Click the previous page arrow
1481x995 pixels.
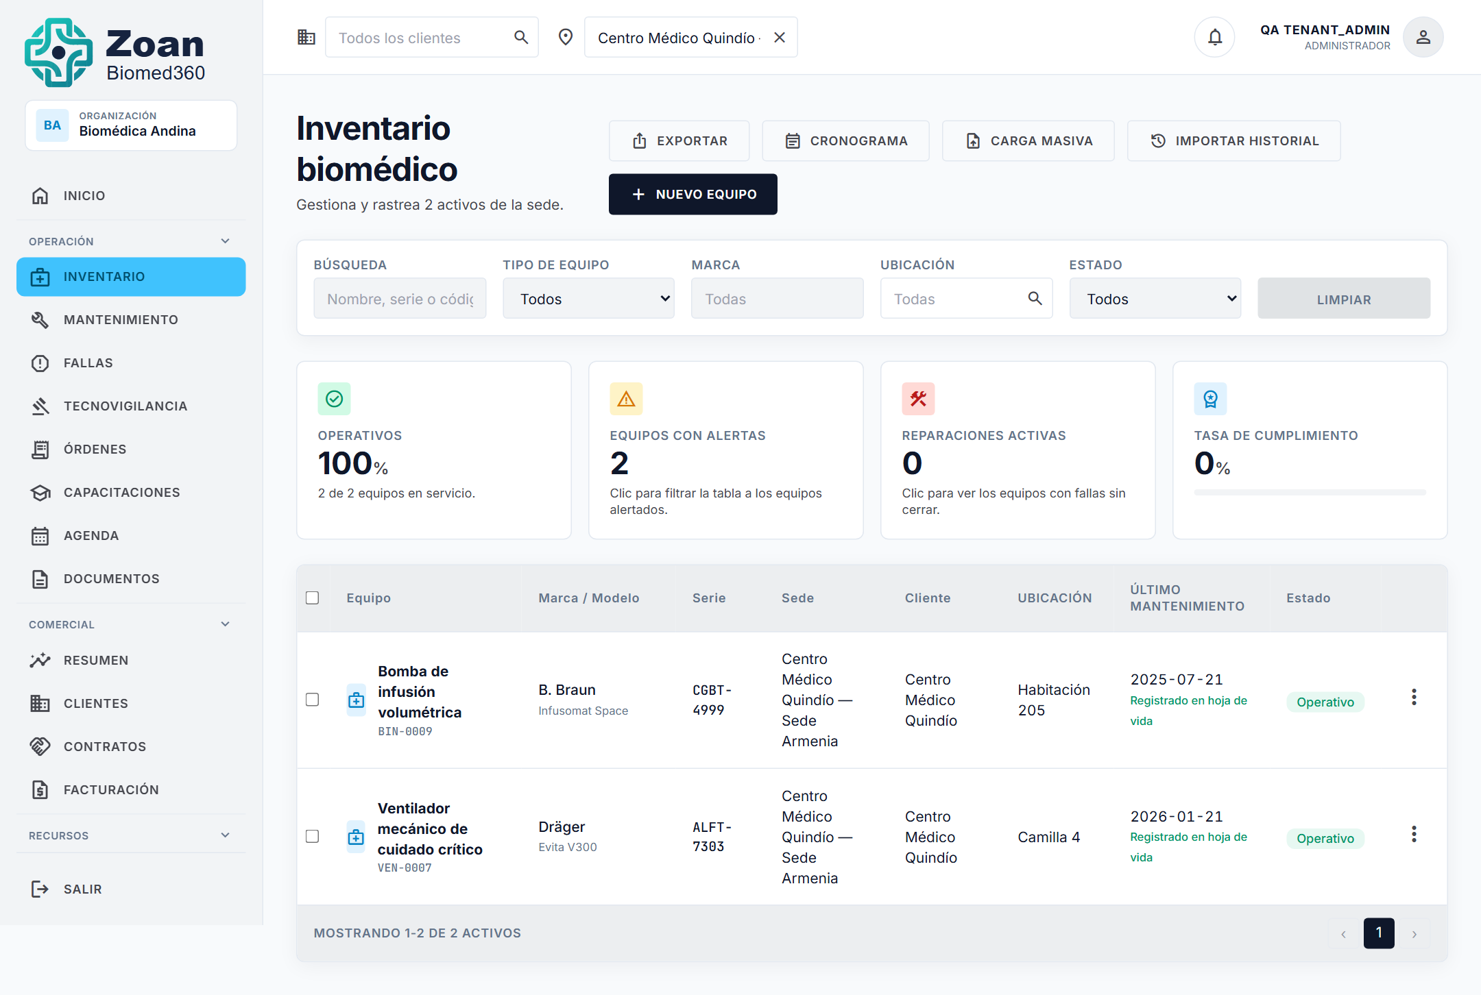coord(1344,933)
